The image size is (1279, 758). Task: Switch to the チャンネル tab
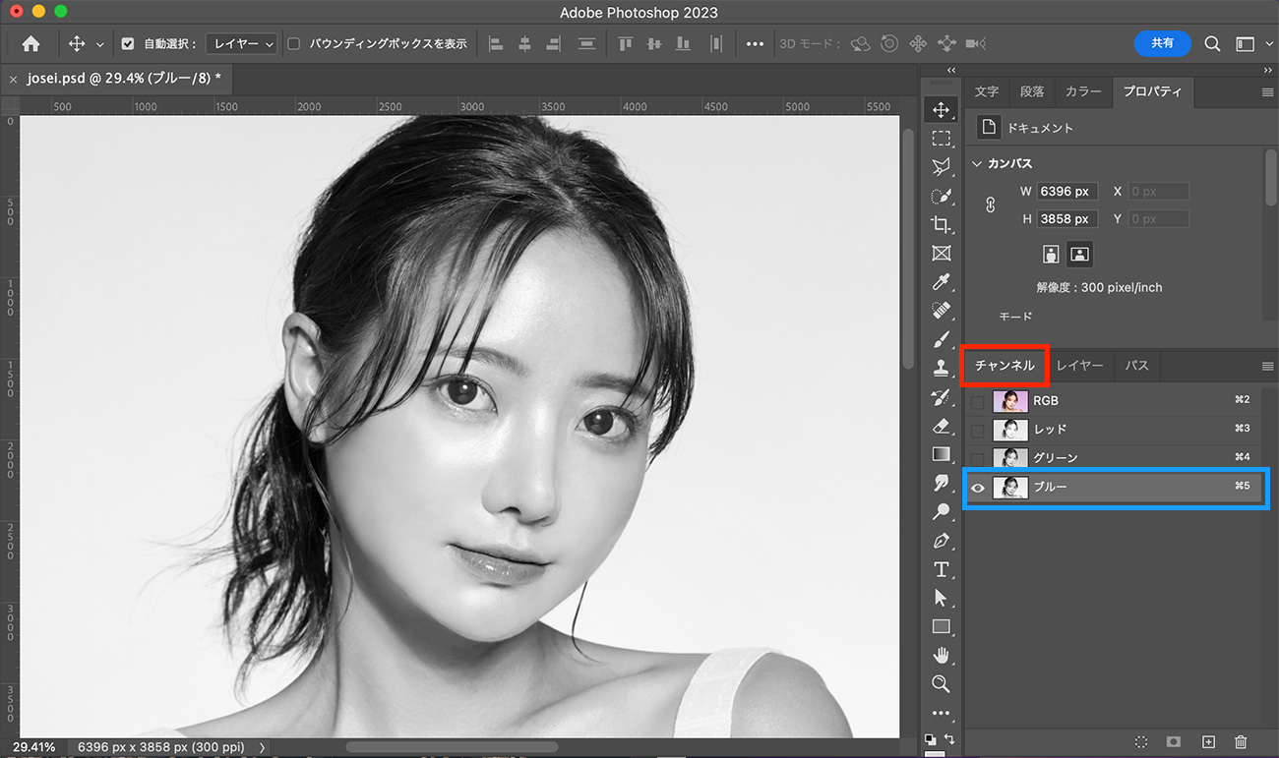pos(1005,366)
